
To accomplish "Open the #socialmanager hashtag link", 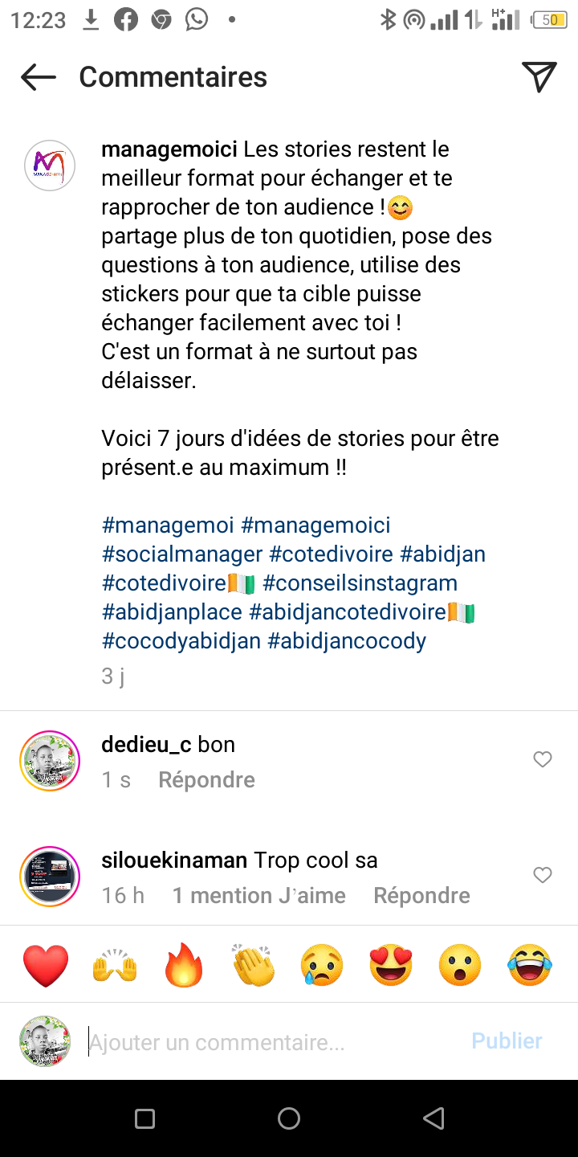I will click(182, 554).
